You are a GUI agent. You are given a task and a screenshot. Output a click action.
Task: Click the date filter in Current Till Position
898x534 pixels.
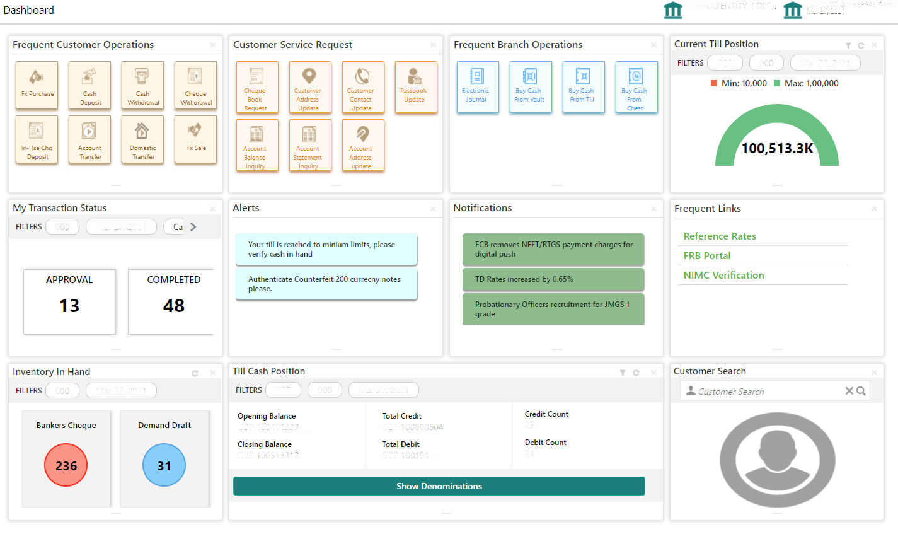(x=826, y=63)
